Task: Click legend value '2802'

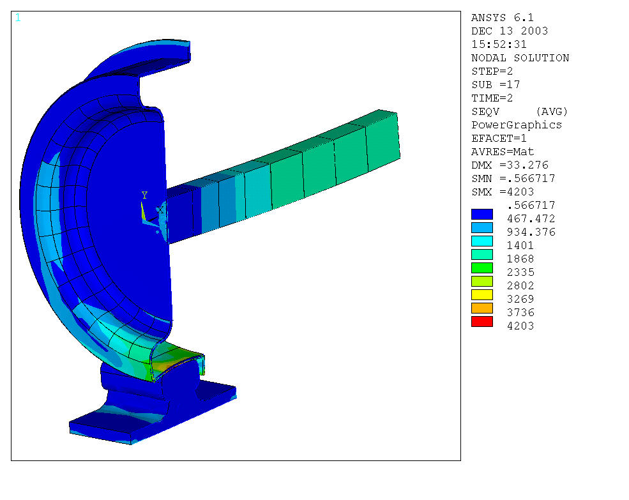Action: 520,285
